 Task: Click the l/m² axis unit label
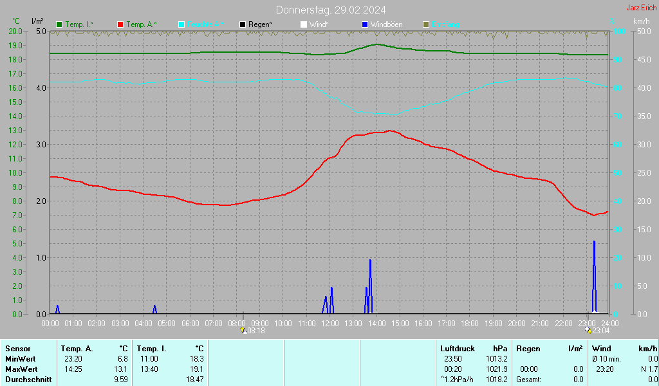pyautogui.click(x=37, y=21)
